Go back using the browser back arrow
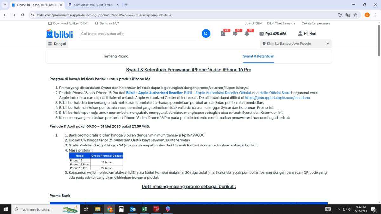This screenshot has width=381, height=214. [5, 15]
